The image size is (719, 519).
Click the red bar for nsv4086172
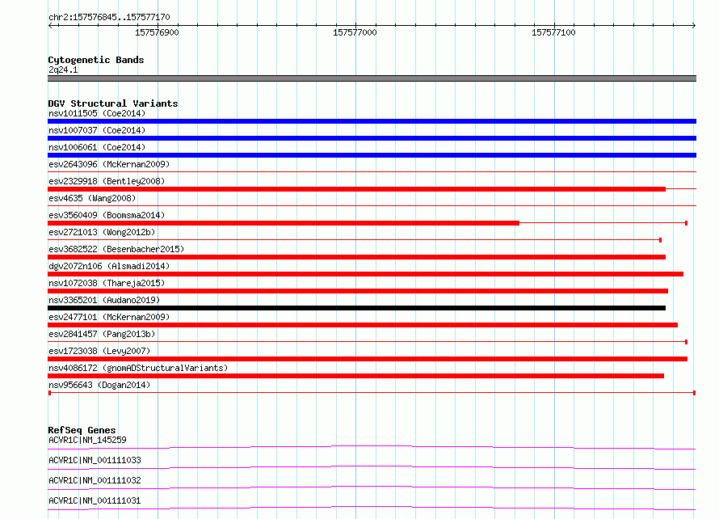pyautogui.click(x=355, y=376)
